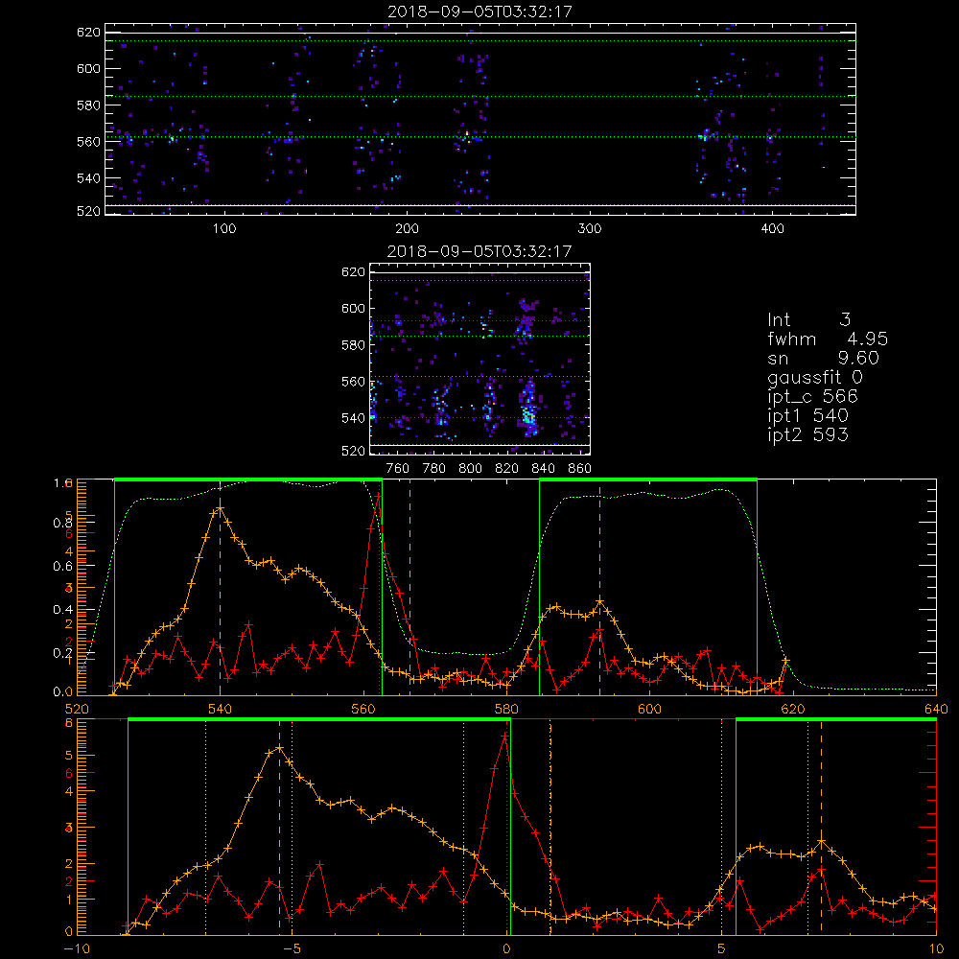Click y-axis label 600 on the zoomed image
Image resolution: width=959 pixels, height=959 pixels.
click(353, 308)
